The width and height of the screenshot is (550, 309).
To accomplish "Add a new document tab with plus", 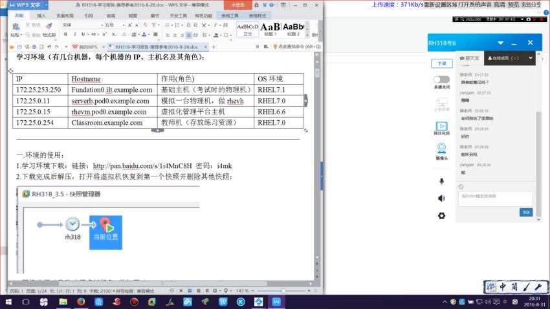I will pyautogui.click(x=214, y=47).
